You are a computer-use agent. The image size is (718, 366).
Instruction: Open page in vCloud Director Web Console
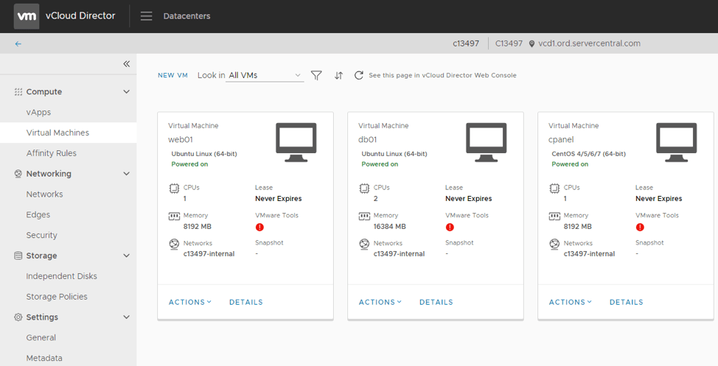pyautogui.click(x=442, y=76)
